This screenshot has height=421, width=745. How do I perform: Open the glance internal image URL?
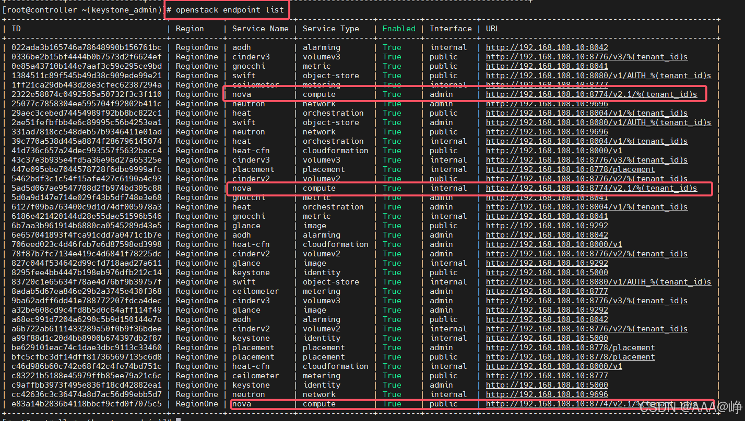[547, 263]
